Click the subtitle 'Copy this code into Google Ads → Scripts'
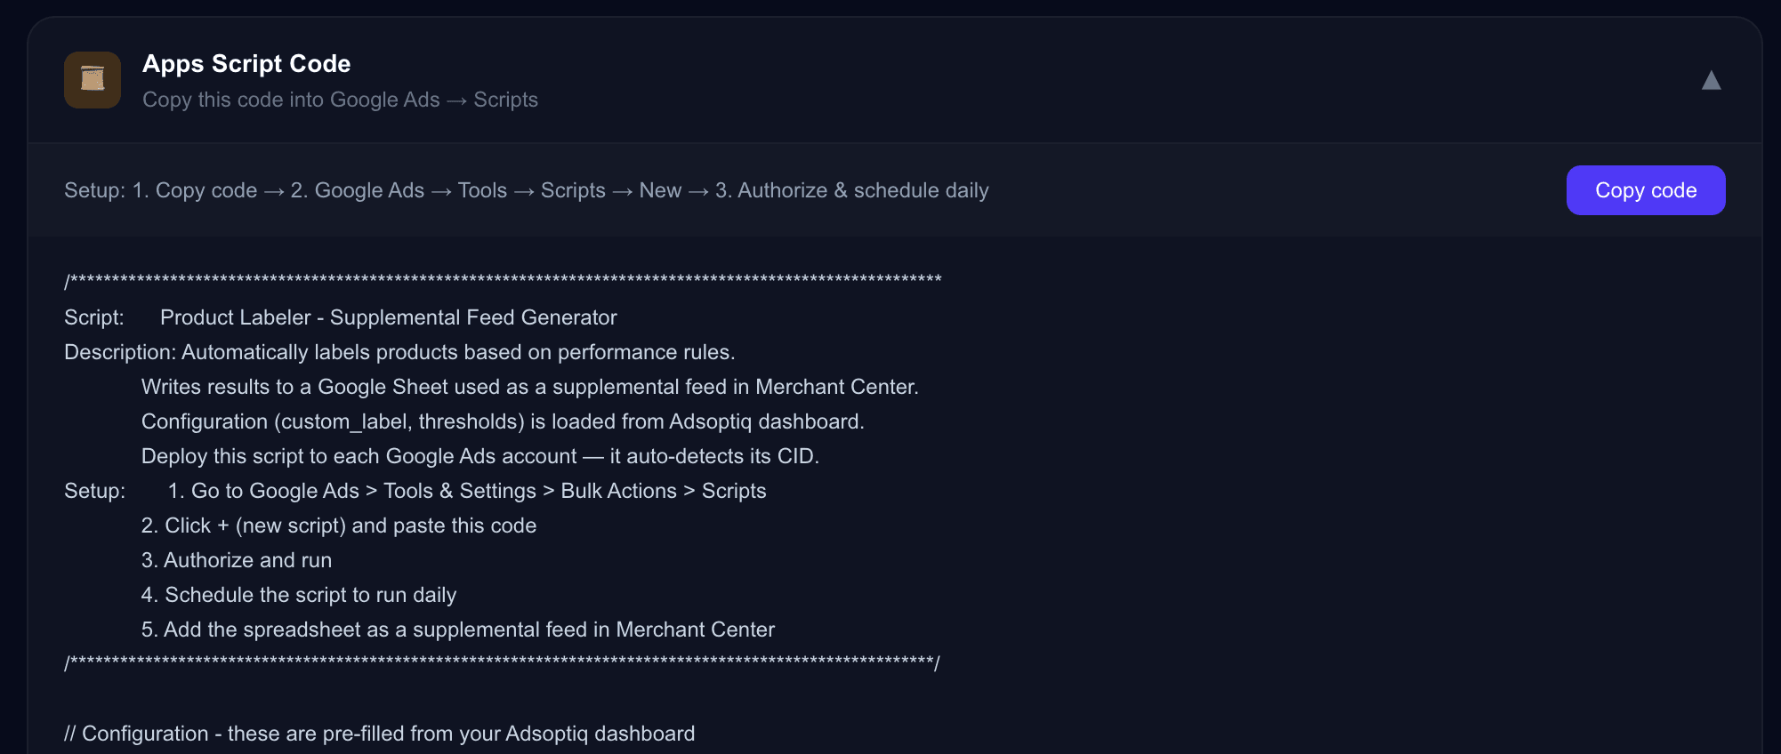 tap(340, 100)
